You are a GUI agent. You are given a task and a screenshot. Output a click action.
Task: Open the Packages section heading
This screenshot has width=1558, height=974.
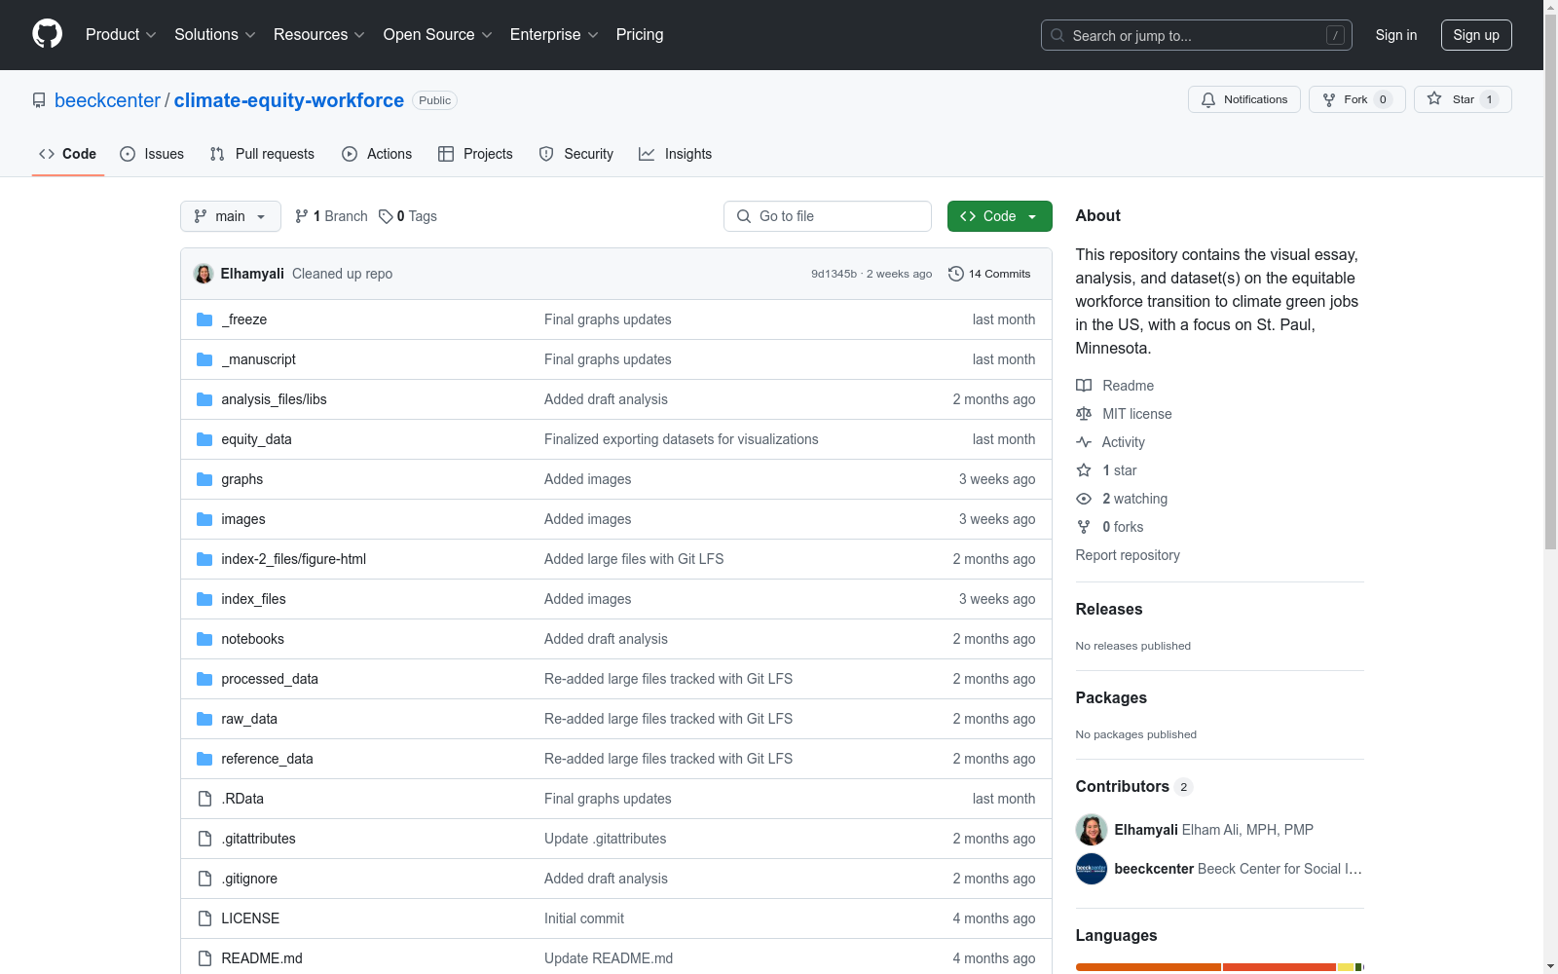tap(1111, 697)
